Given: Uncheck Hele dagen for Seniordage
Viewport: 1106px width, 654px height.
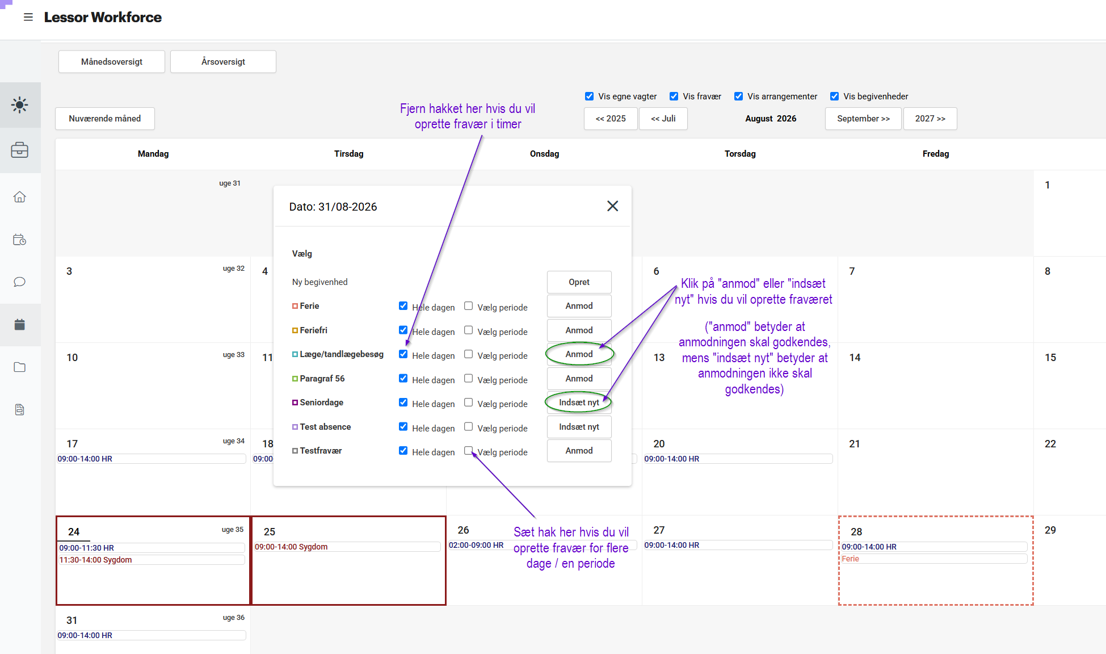Looking at the screenshot, I should click(403, 403).
